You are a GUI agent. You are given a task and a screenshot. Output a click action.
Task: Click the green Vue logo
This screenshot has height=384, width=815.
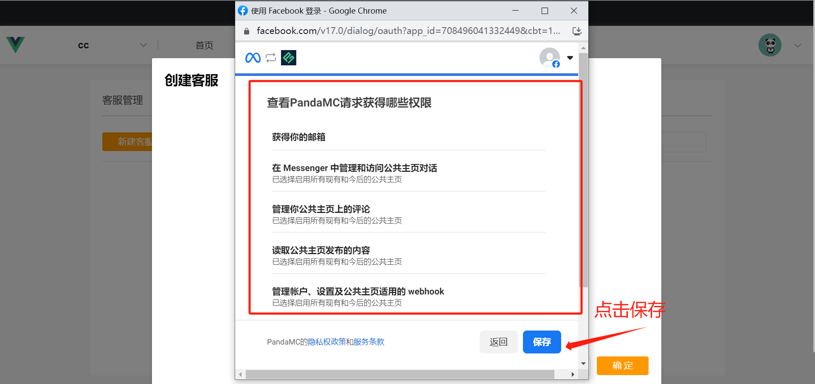[x=16, y=45]
